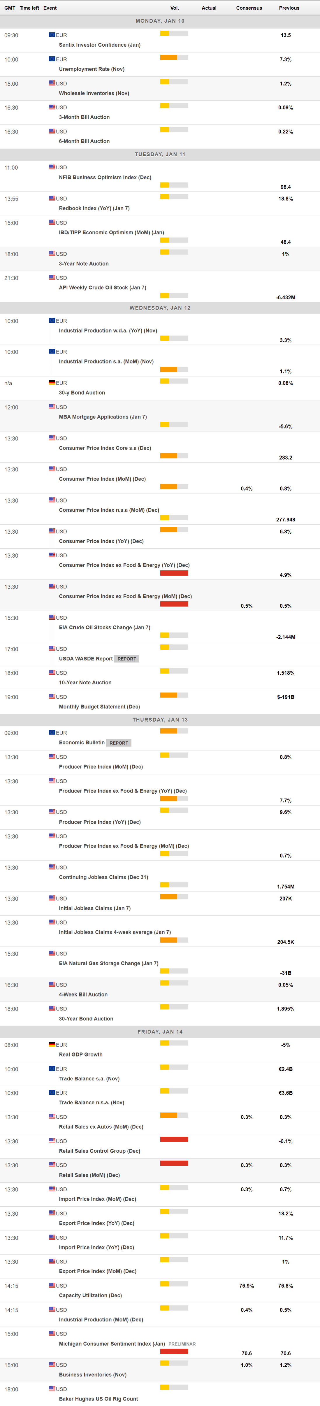Click US flag for Monthly Budget Statement
The height and width of the screenshot is (1406, 320).
click(52, 697)
